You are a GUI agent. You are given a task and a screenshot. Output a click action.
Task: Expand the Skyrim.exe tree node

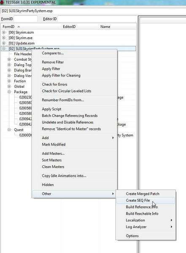(x=4, y=38)
